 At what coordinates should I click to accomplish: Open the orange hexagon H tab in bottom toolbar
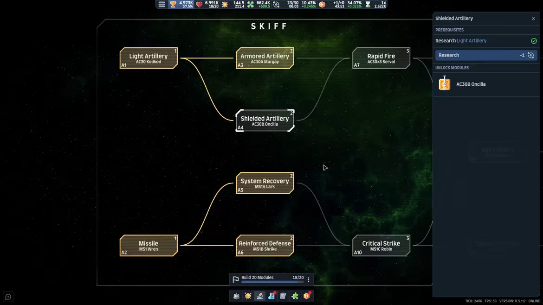coord(307,296)
